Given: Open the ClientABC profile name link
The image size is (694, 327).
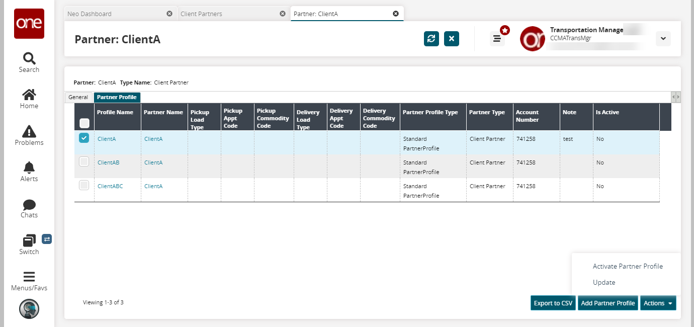Looking at the screenshot, I should pyautogui.click(x=110, y=186).
